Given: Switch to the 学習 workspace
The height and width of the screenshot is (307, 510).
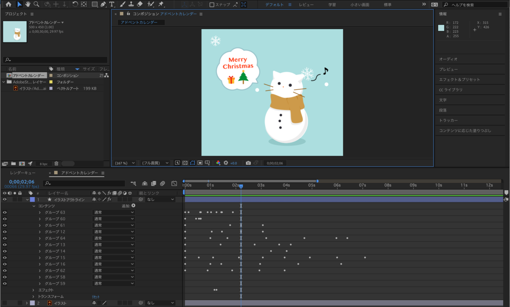Looking at the screenshot, I should 332,5.
